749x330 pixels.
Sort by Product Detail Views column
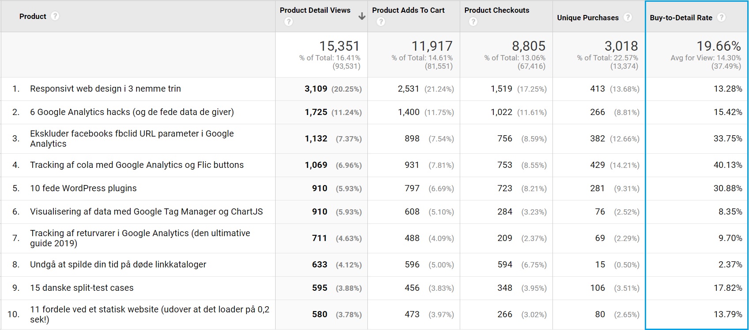315,10
